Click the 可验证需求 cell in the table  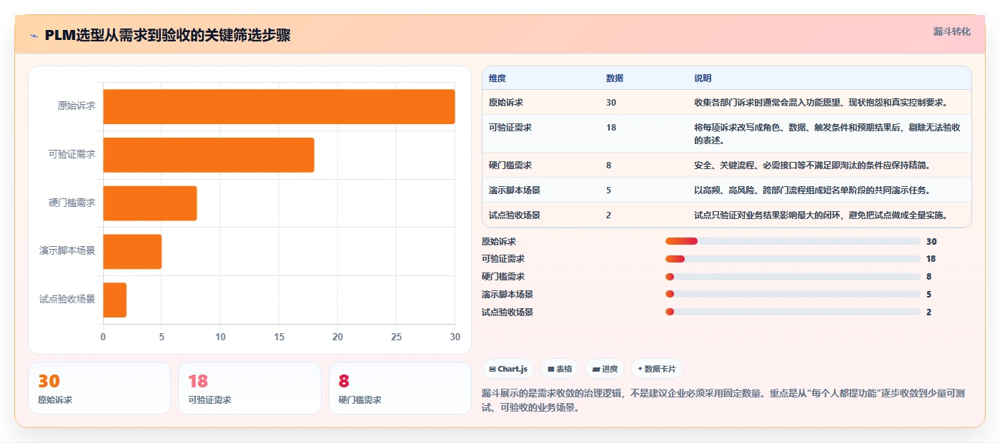click(510, 128)
